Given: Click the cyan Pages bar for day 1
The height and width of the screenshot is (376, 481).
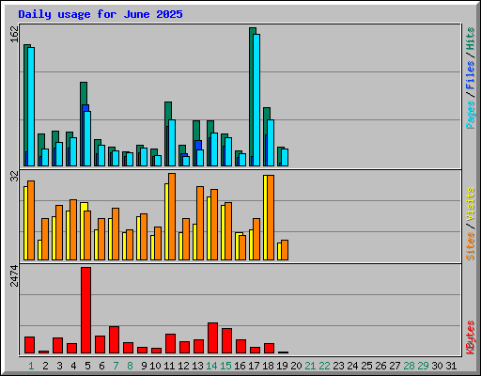Looking at the screenshot, I should click(x=31, y=106).
